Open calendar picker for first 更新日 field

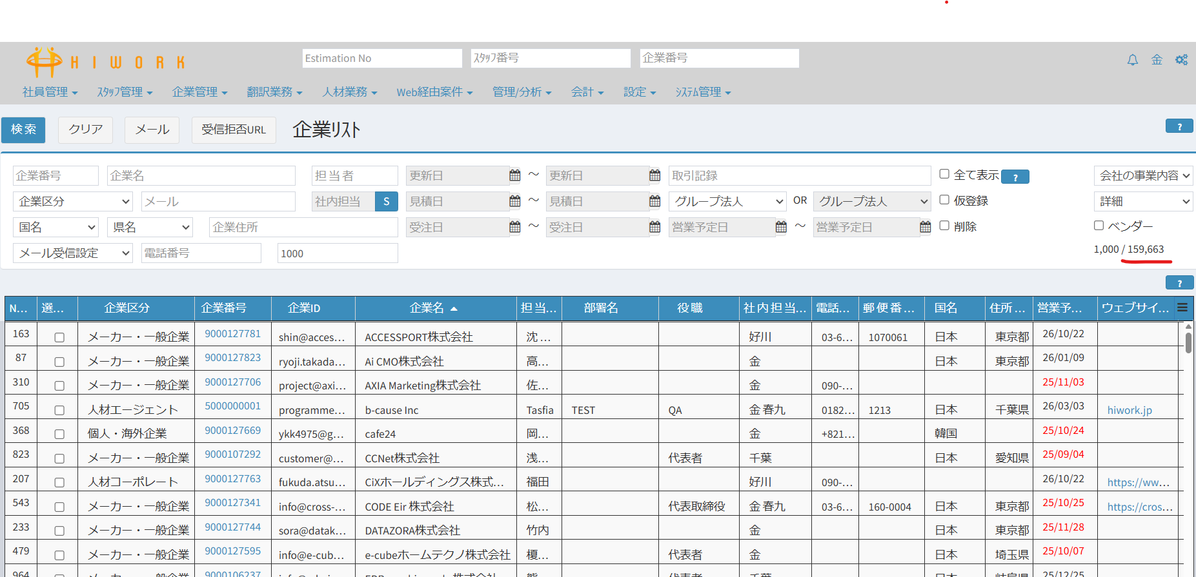(x=514, y=175)
